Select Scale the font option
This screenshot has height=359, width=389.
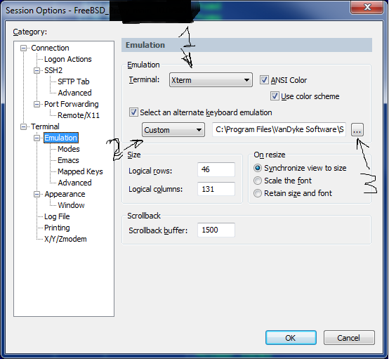[x=258, y=181]
